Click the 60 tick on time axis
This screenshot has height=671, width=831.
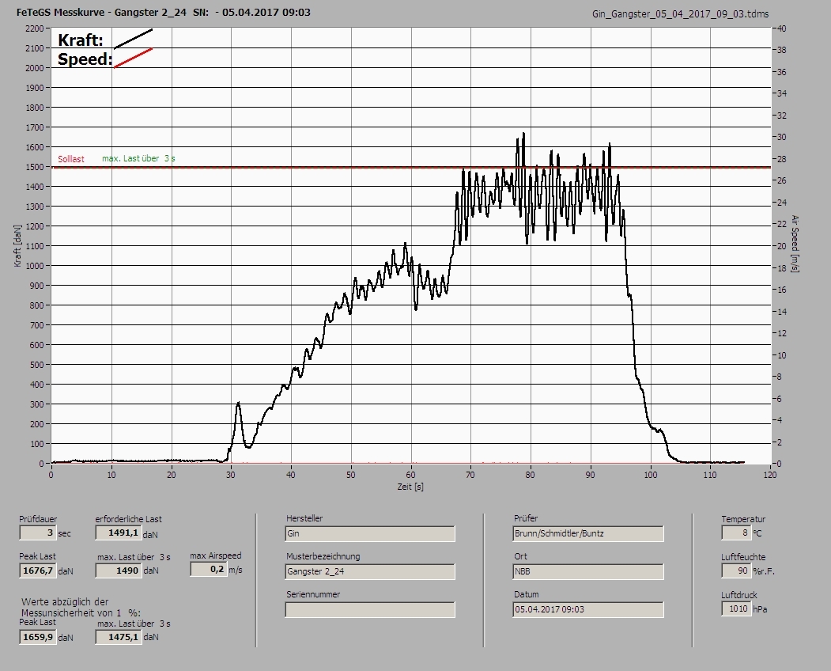click(x=410, y=475)
